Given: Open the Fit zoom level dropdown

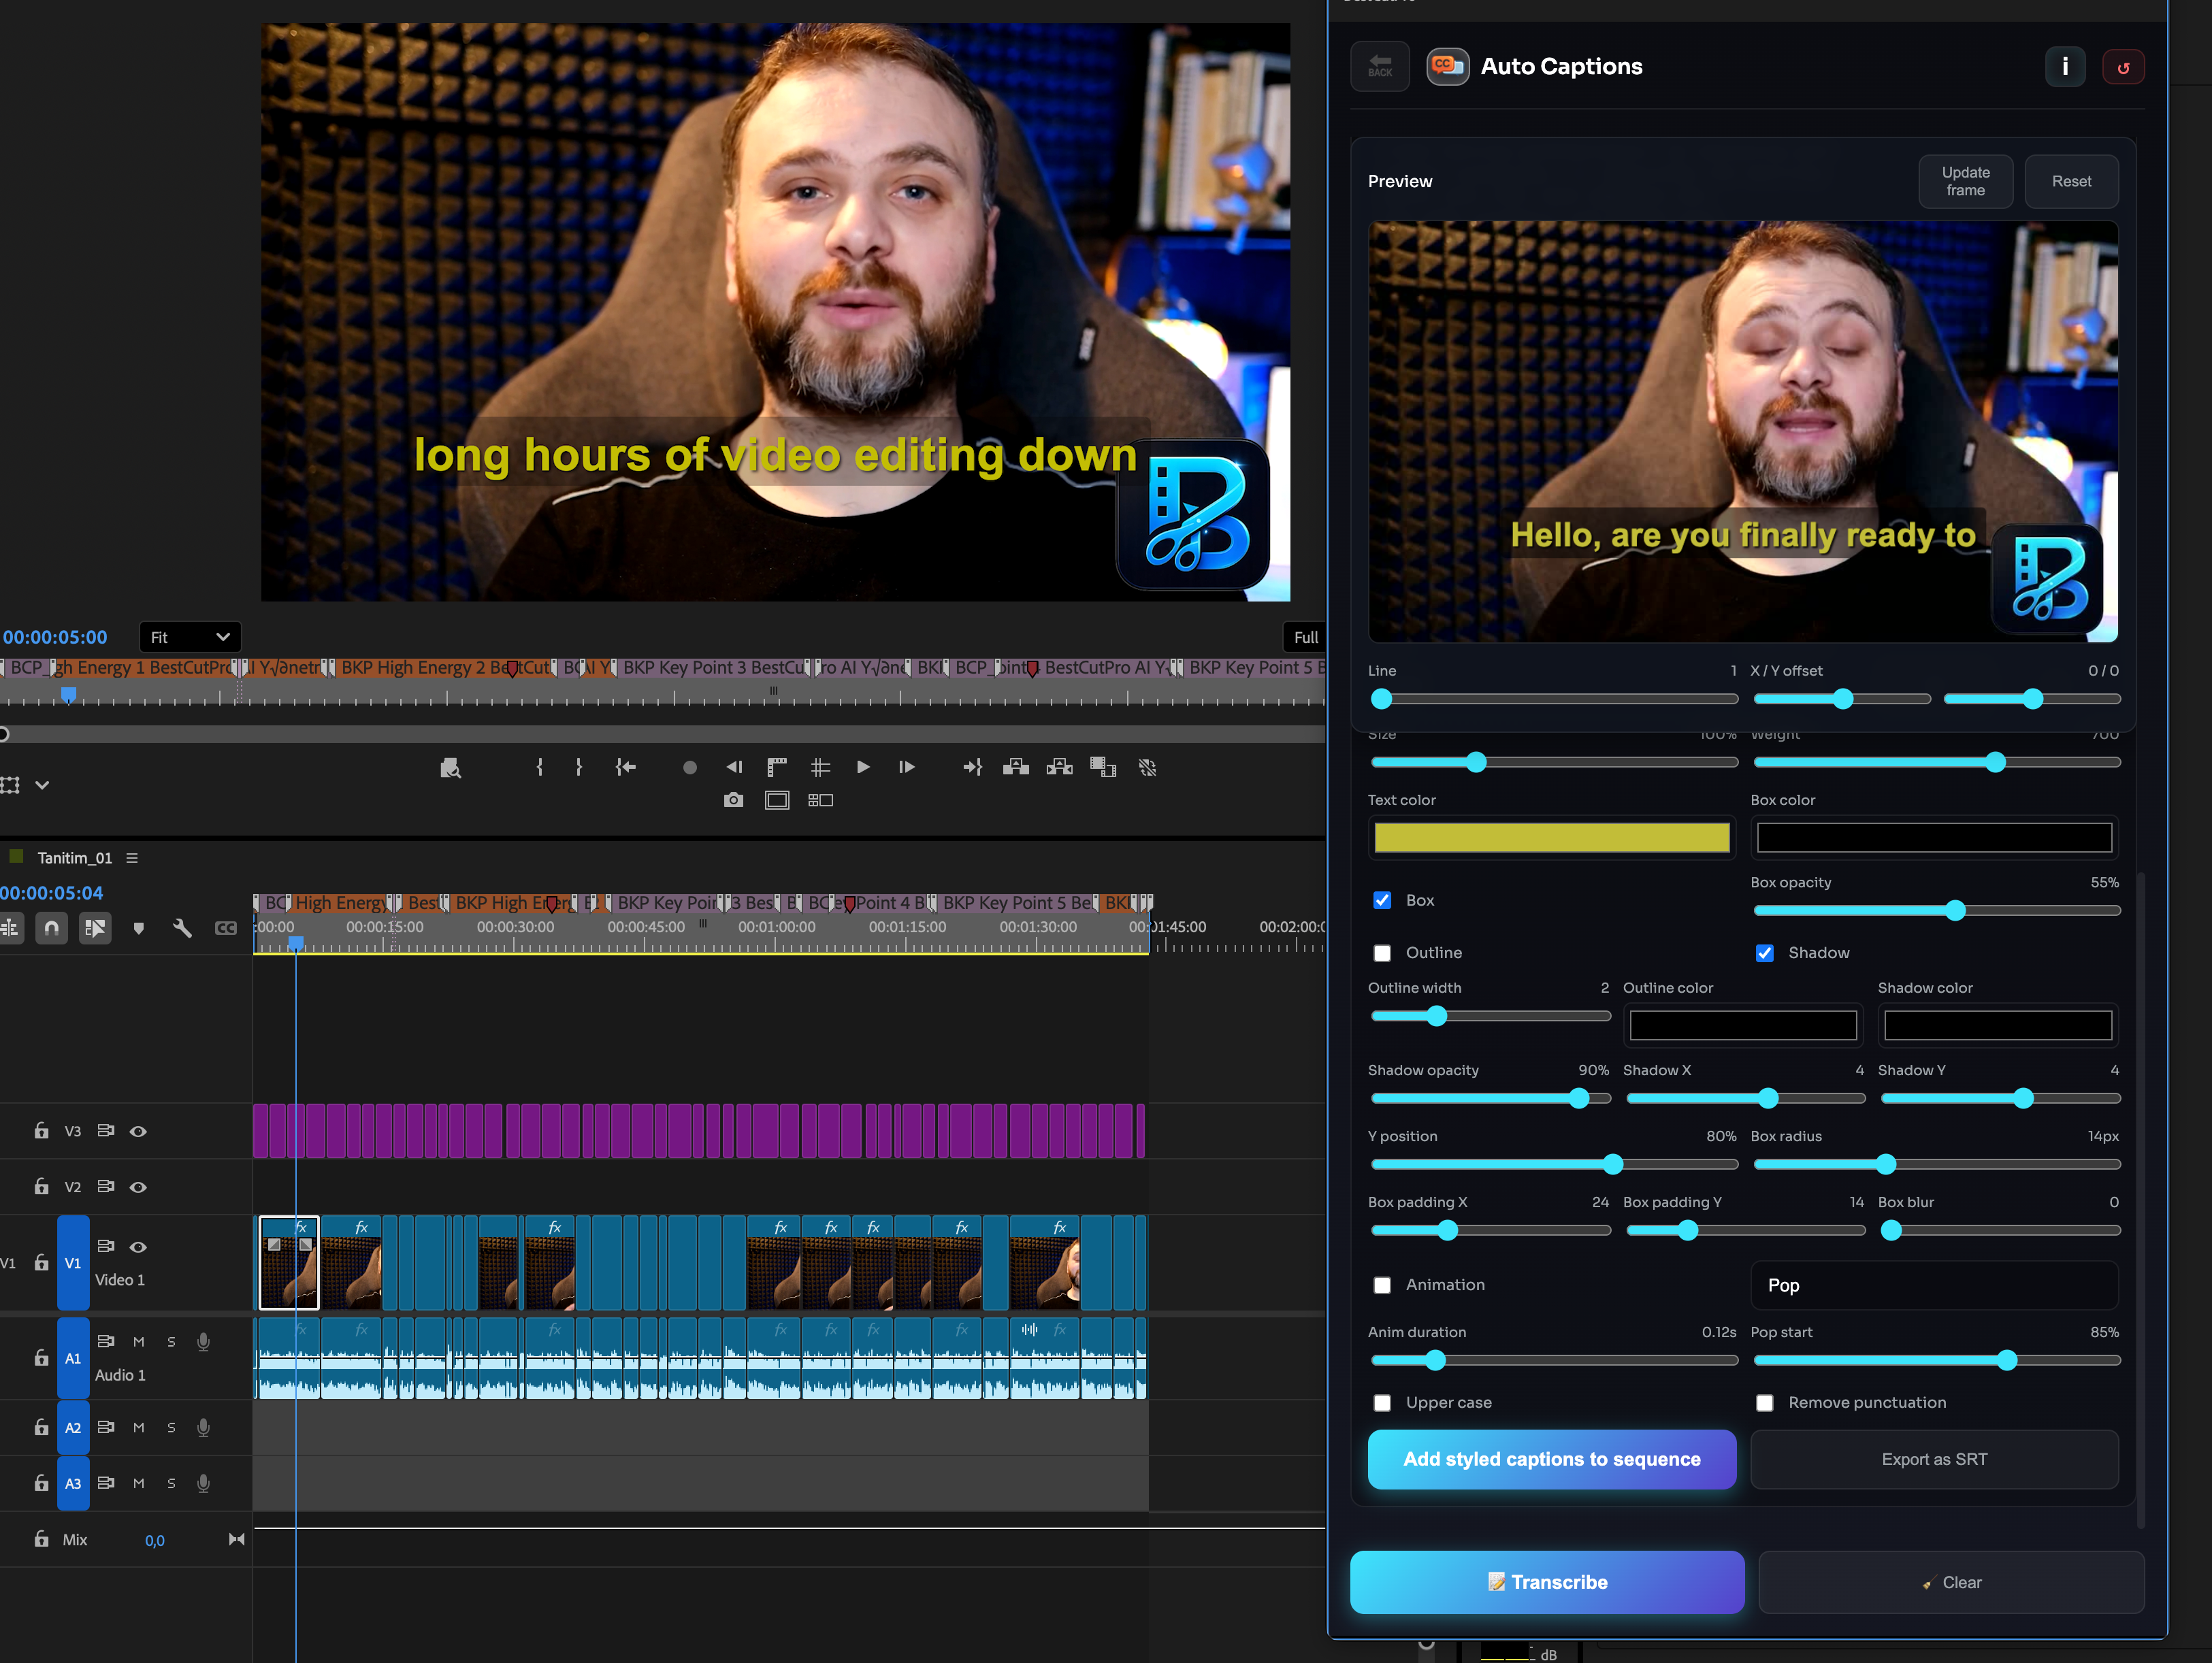Looking at the screenshot, I should pos(190,637).
